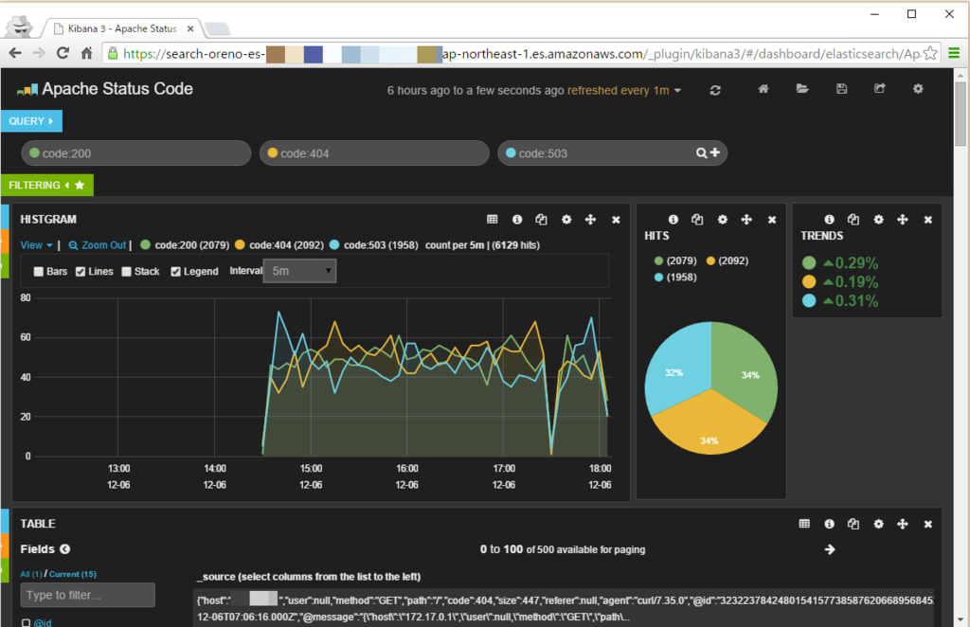Open the Table panel gear settings
This screenshot has width=970, height=627.
pyautogui.click(x=878, y=524)
